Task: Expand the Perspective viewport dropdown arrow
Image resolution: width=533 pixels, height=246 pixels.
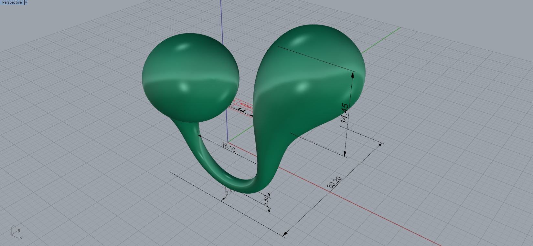Action: (26, 2)
